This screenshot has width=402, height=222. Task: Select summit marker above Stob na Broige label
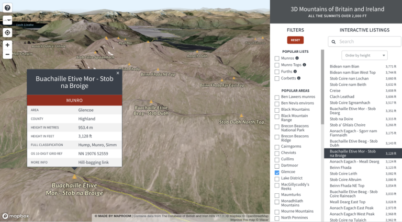point(74,177)
